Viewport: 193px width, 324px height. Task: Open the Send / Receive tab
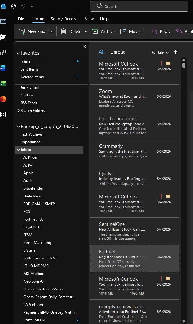coord(64,19)
